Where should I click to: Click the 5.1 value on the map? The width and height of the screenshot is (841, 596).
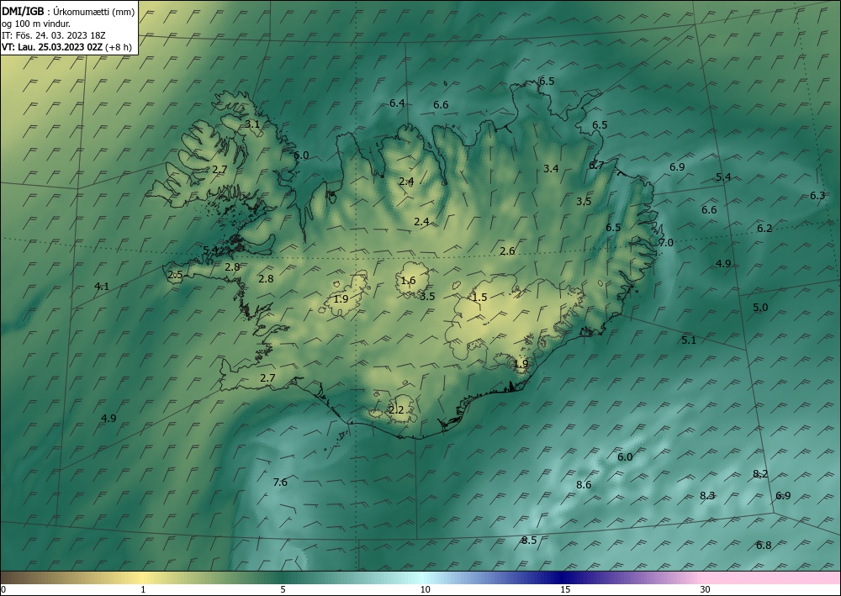[688, 340]
